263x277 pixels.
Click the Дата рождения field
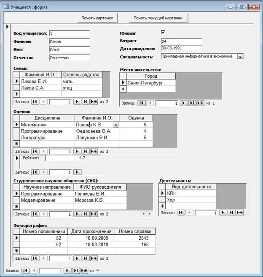pos(181,48)
